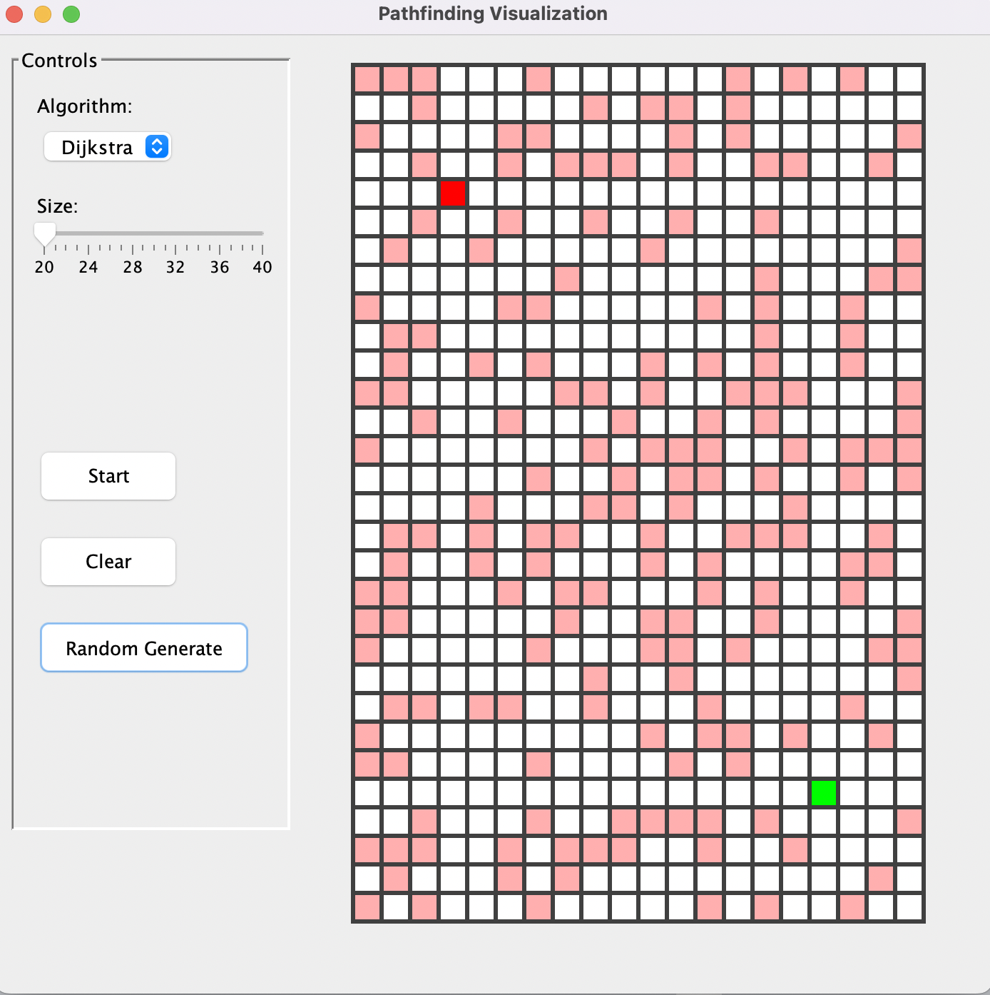Viewport: 990px width, 995px height.
Task: Click the "Size:" label
Action: coord(58,206)
